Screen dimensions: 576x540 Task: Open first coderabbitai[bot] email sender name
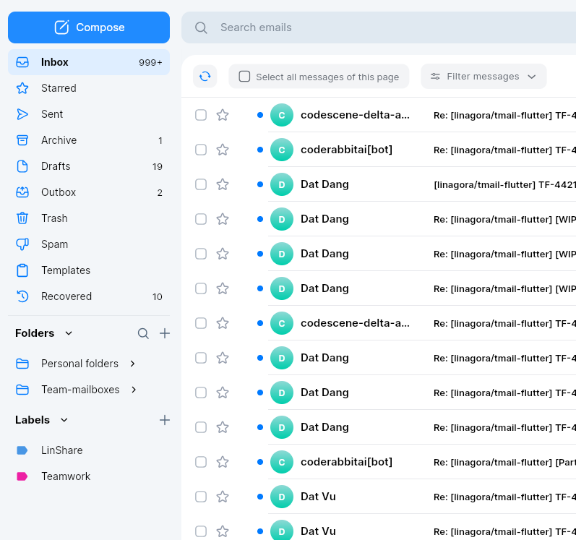346,150
